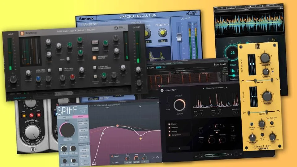Toggle the BYP checkbox in Envolution
Image resolution: width=297 pixels, height=167 pixels.
[x=101, y=98]
